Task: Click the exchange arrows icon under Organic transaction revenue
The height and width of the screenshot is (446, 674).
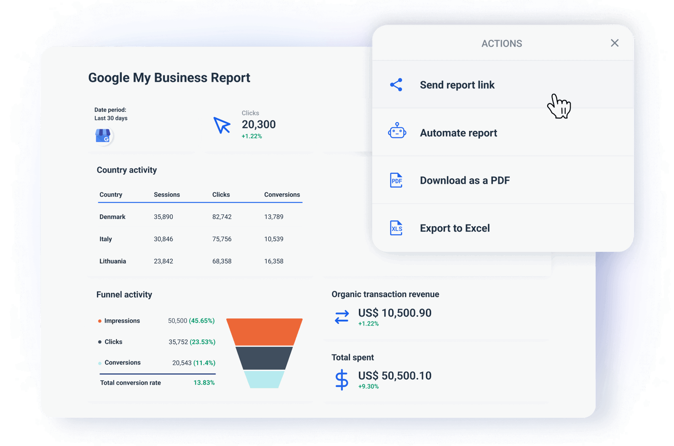Action: (x=342, y=316)
